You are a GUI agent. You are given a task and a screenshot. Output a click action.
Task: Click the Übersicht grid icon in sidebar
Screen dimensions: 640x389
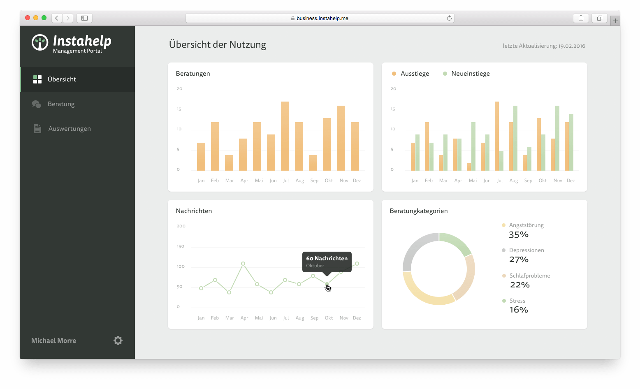click(x=37, y=79)
